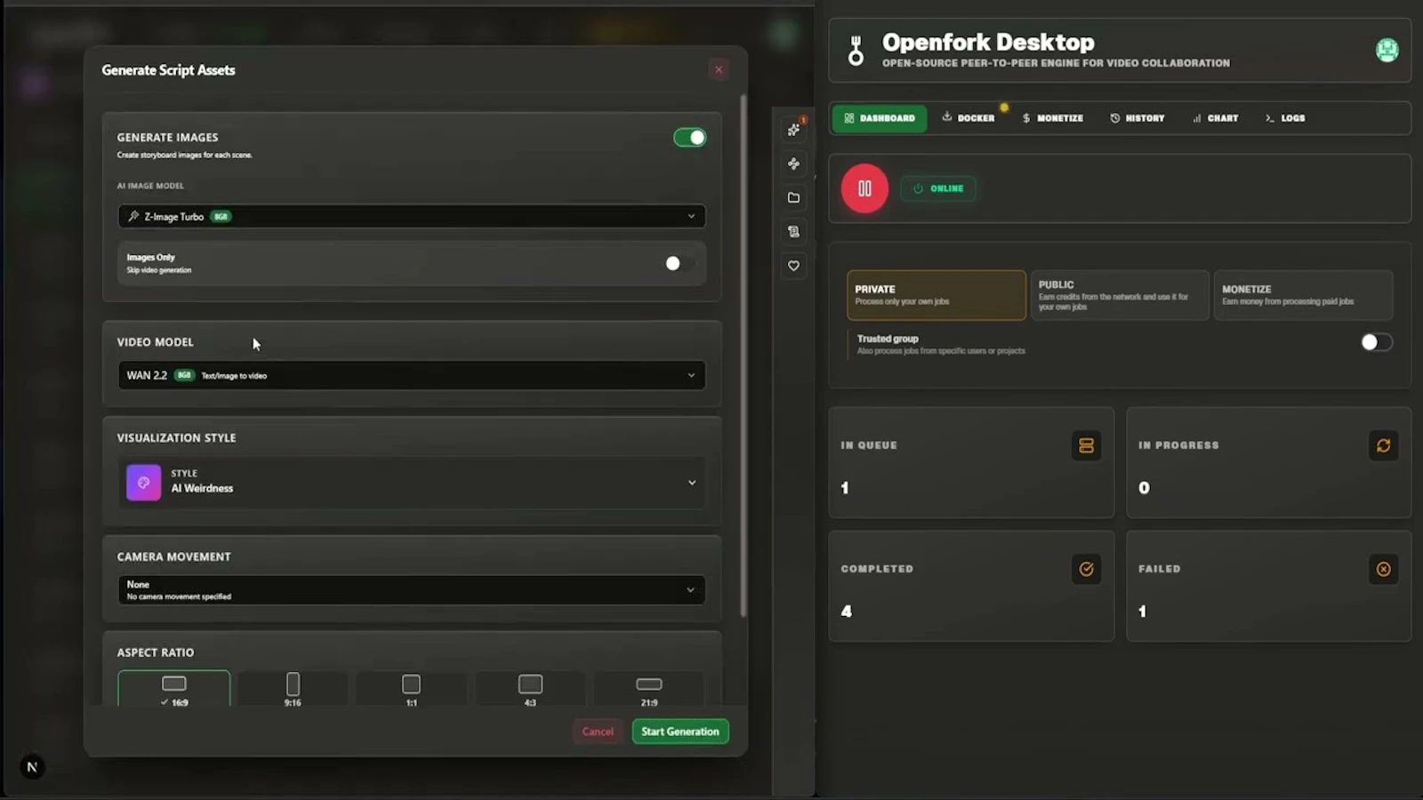The image size is (1423, 800).
Task: Click the In Progress count 0
Action: tap(1144, 488)
